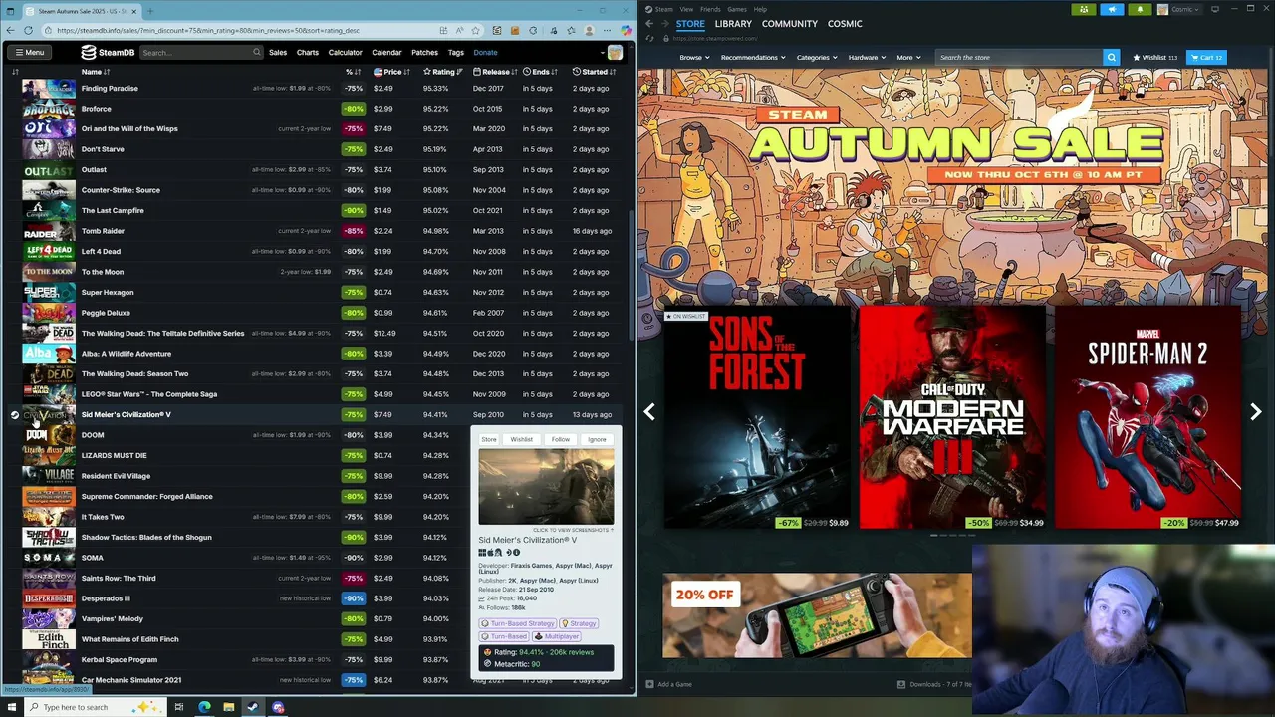Click the Steam notifications bell icon
Image resolution: width=1275 pixels, height=717 pixels.
point(1140,9)
